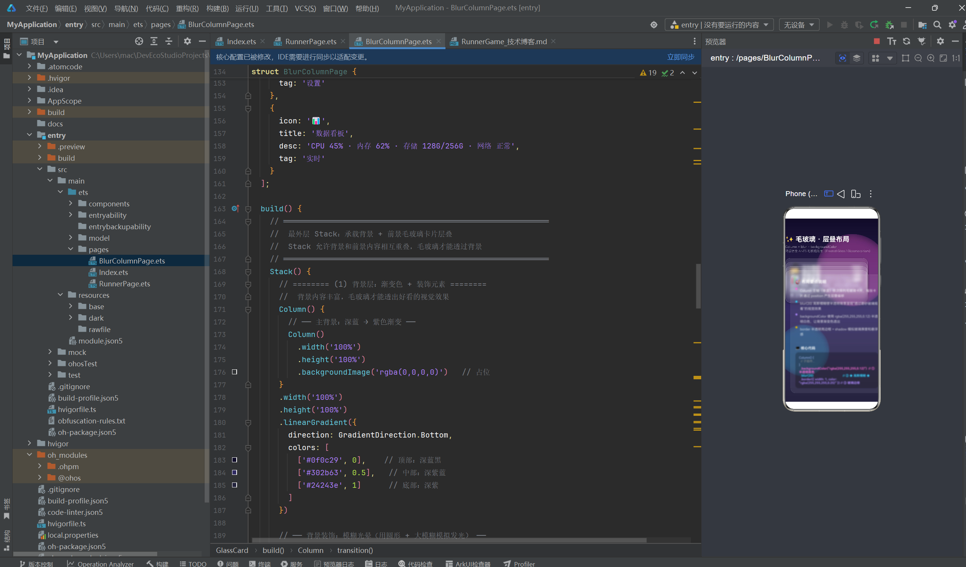Switch to the Index.ets tab
966x567 pixels.
click(241, 42)
